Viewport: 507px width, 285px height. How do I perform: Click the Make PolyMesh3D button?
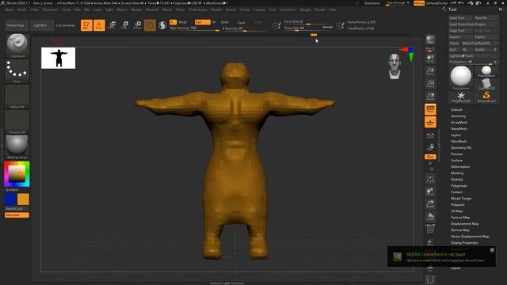click(x=479, y=43)
